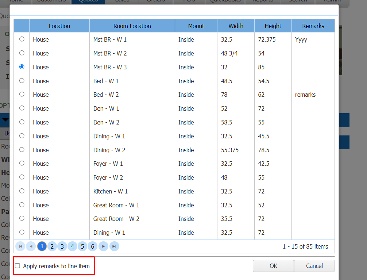Open page 1 of the pager

tap(42, 246)
